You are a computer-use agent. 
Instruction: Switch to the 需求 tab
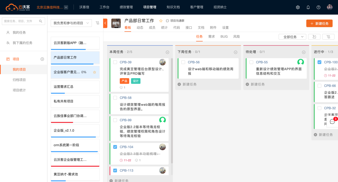[211, 36]
